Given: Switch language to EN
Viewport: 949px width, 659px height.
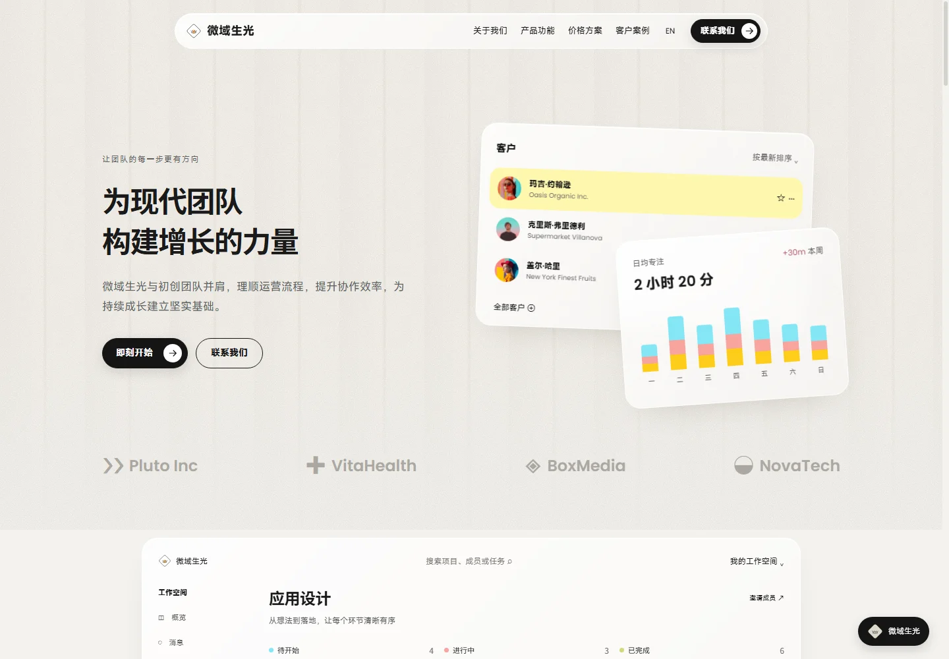Looking at the screenshot, I should tap(670, 31).
